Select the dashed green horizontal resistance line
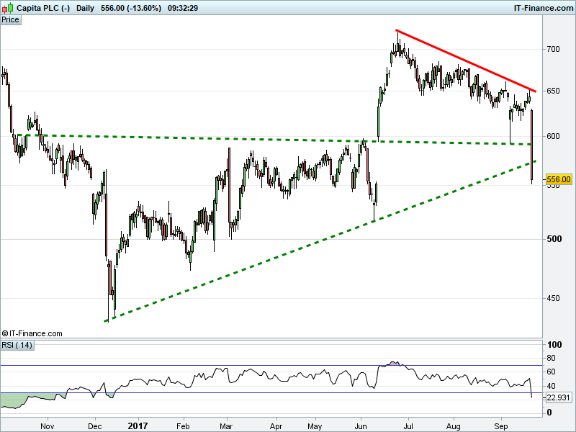Screen dimensions: 576x432 coord(276,140)
